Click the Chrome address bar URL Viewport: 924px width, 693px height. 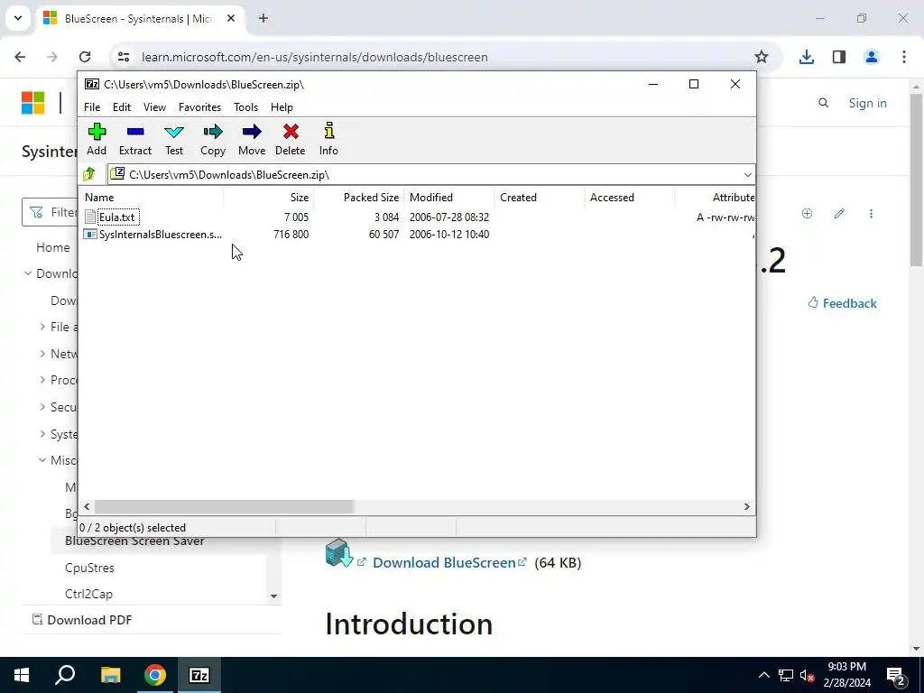pos(315,57)
